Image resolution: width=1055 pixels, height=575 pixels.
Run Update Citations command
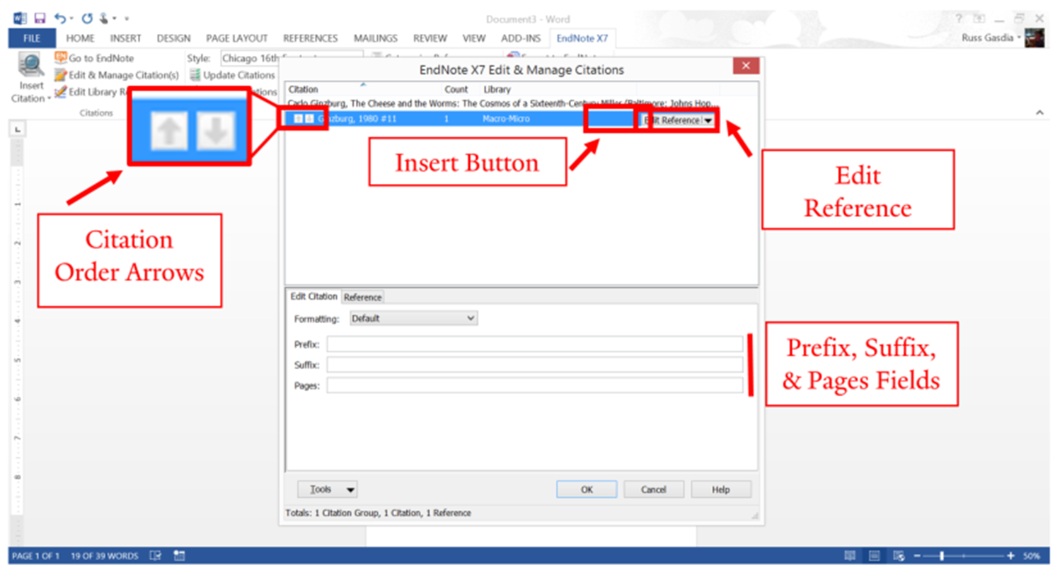coord(232,75)
